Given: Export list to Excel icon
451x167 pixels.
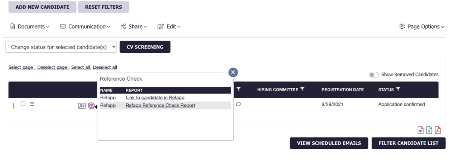Looking at the screenshot, I should [x=429, y=130].
